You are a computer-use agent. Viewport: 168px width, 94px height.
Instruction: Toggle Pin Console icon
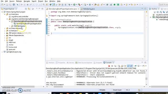(x=135, y=66)
